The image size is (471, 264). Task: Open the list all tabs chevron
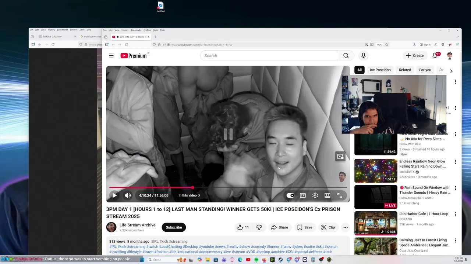pos(458,37)
